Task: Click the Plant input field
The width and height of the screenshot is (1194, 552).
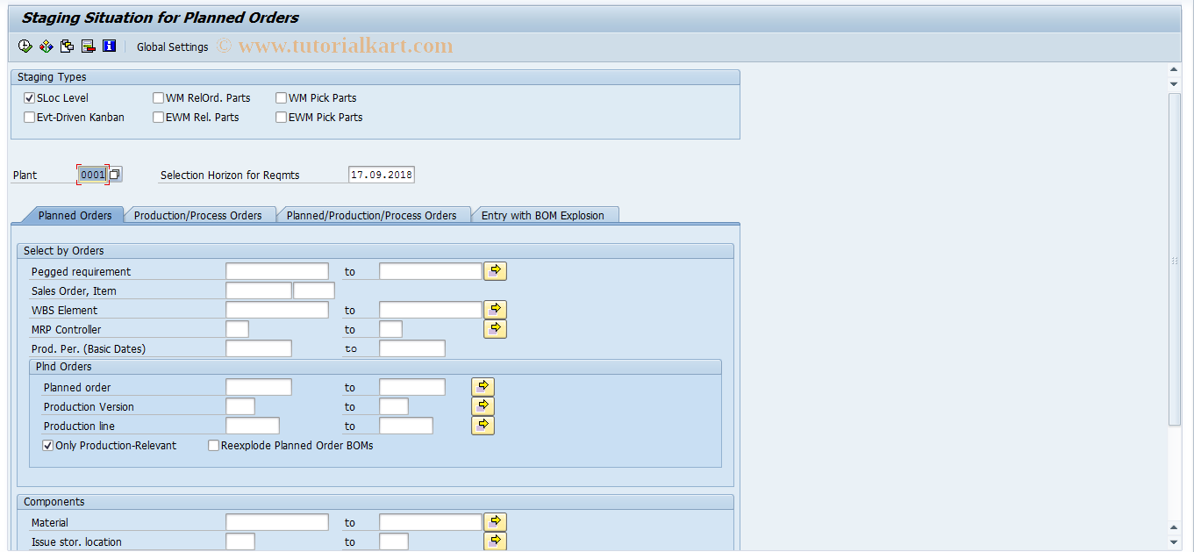Action: pos(92,175)
